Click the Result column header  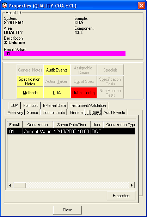[15, 125]
